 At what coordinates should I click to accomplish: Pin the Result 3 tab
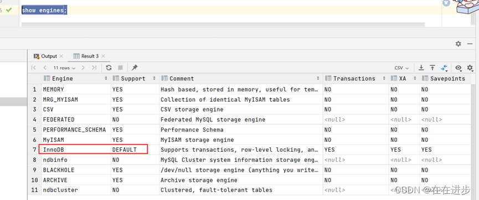tap(135, 68)
